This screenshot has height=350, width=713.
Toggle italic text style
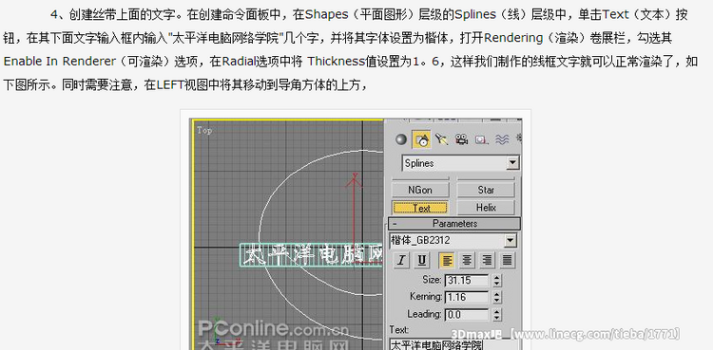[x=401, y=260]
